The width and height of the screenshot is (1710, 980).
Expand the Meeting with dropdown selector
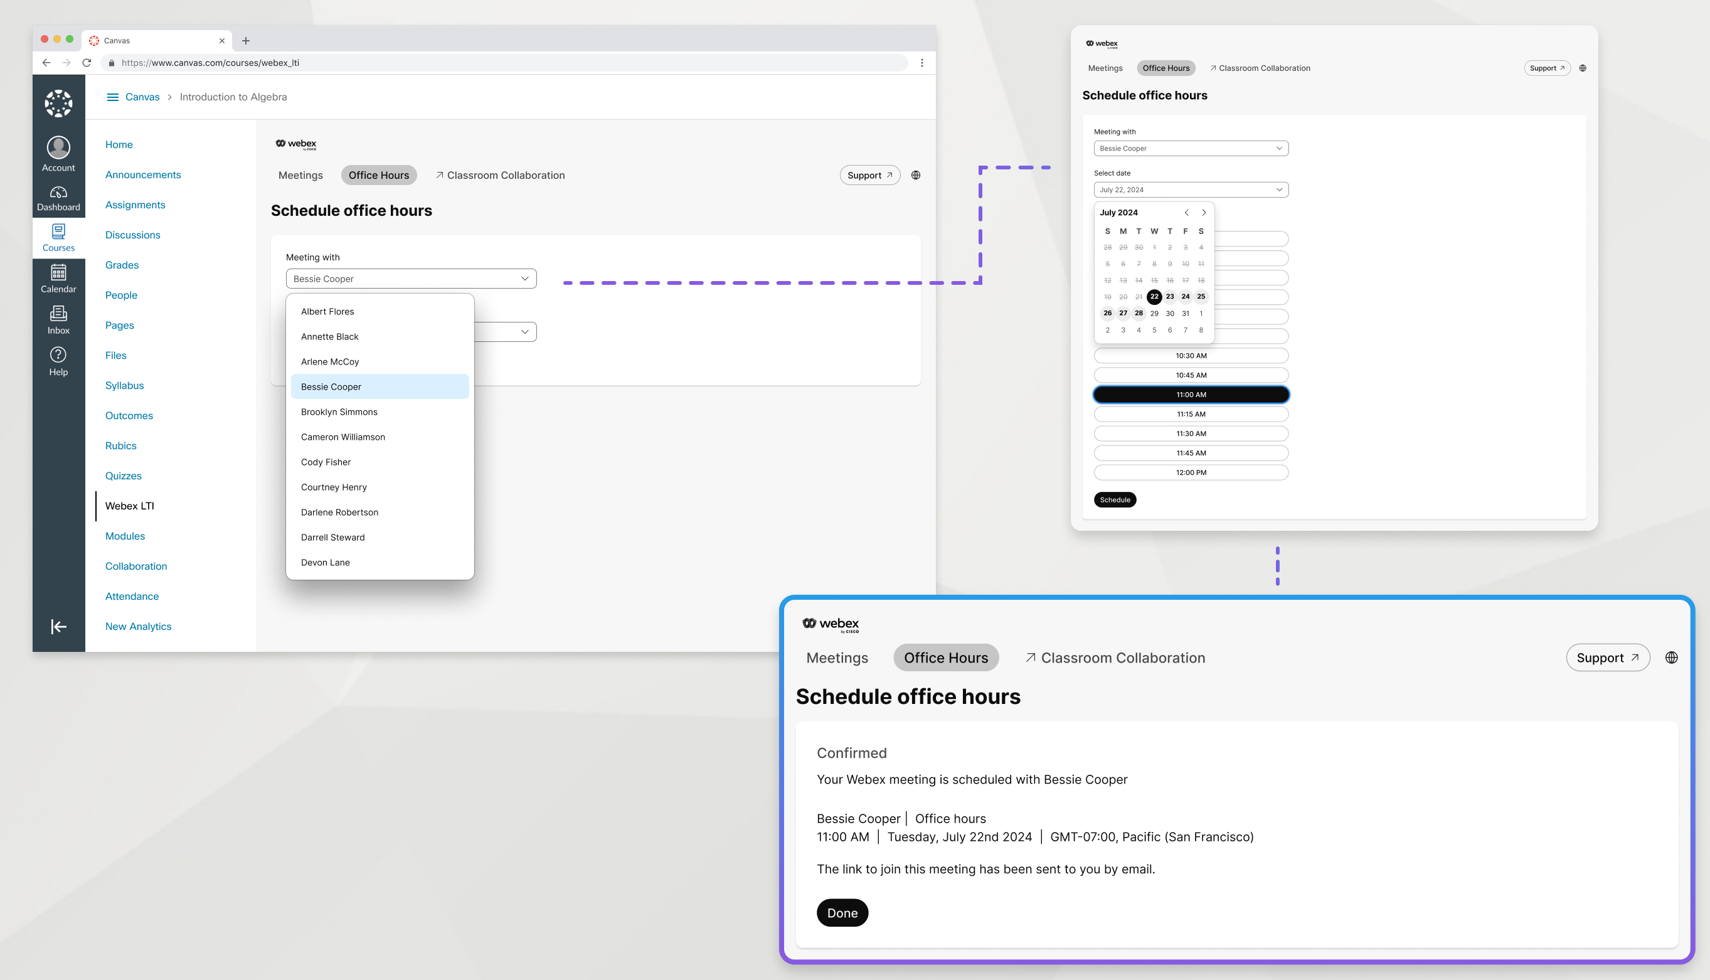(x=411, y=279)
